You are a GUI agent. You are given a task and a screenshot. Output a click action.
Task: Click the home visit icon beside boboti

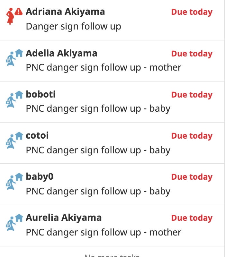pyautogui.click(x=14, y=99)
